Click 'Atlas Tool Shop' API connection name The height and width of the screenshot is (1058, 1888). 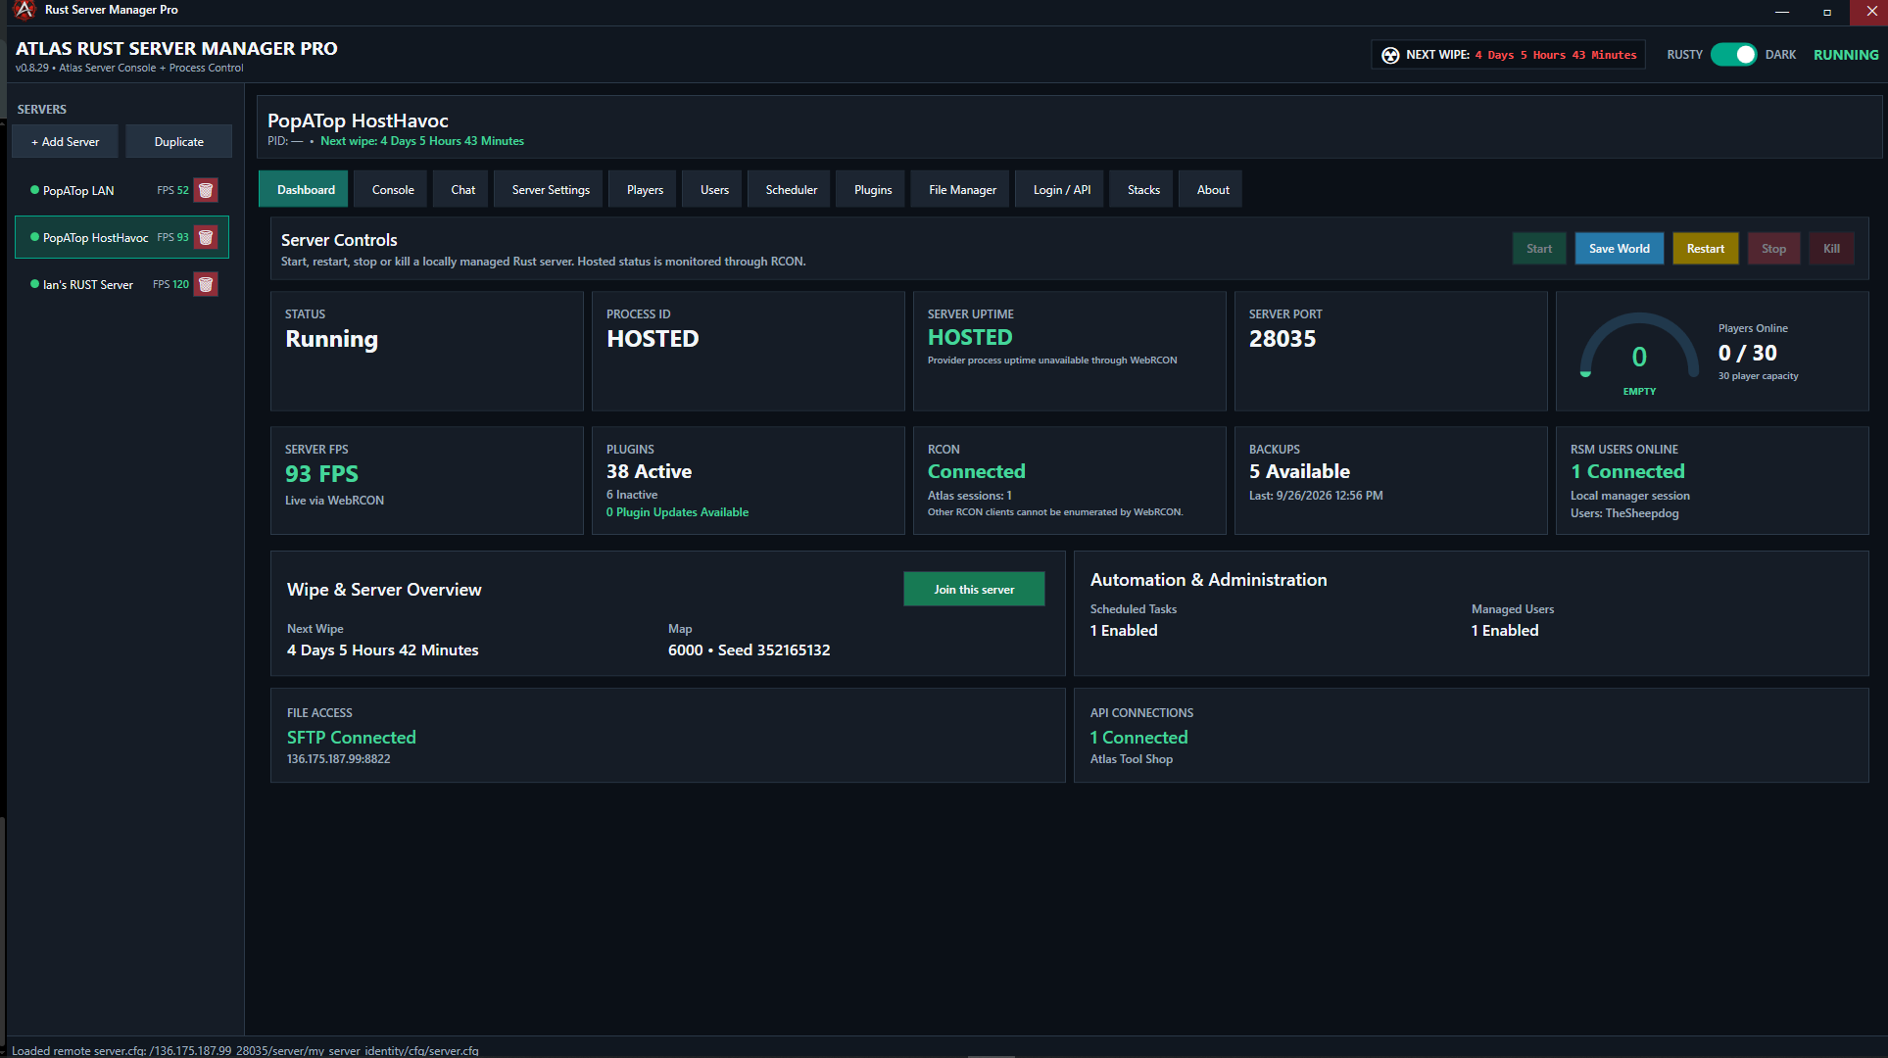[1131, 759]
